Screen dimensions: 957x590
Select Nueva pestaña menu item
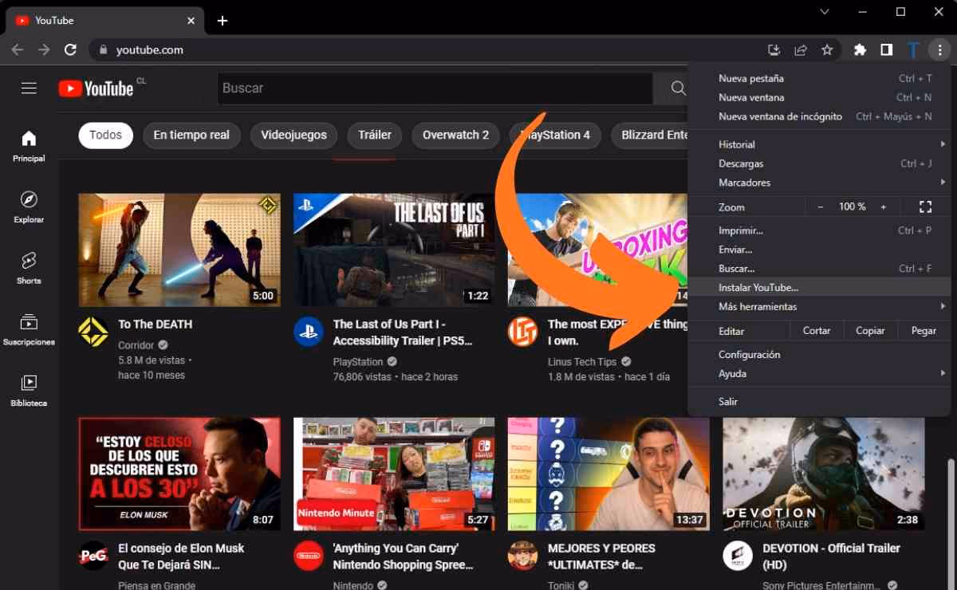coord(819,78)
